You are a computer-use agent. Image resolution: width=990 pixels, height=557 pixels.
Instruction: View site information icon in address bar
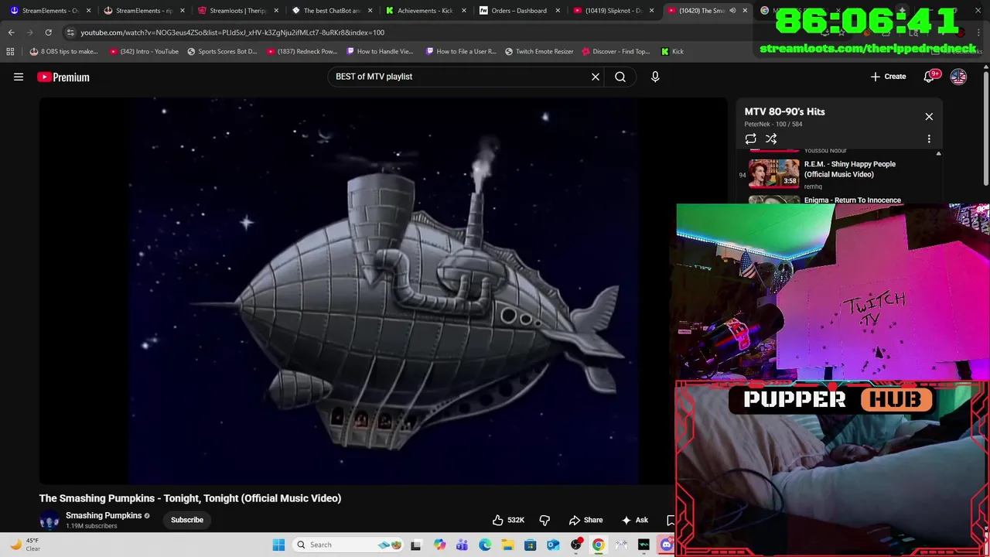pos(70,32)
